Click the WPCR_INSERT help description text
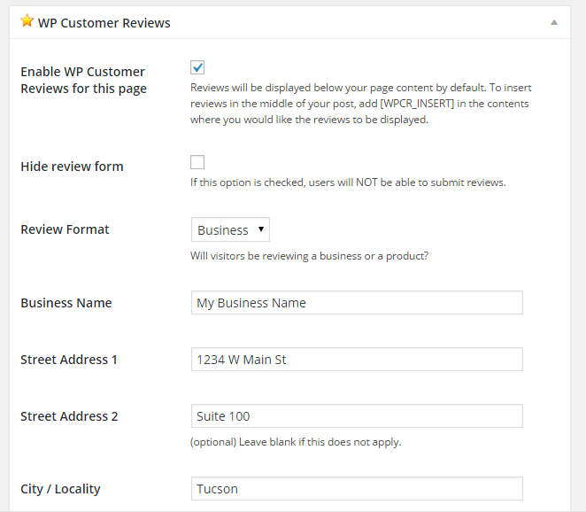Viewport: 586px width, 512px height. tap(360, 104)
